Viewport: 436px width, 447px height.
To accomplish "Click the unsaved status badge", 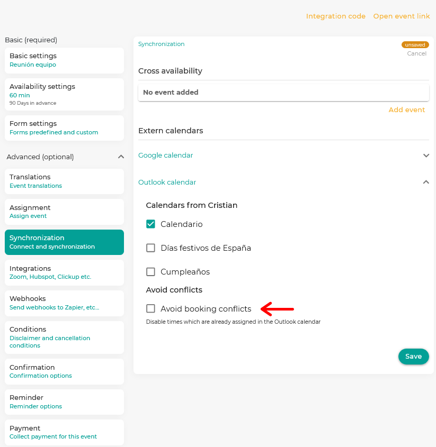I will (x=415, y=45).
